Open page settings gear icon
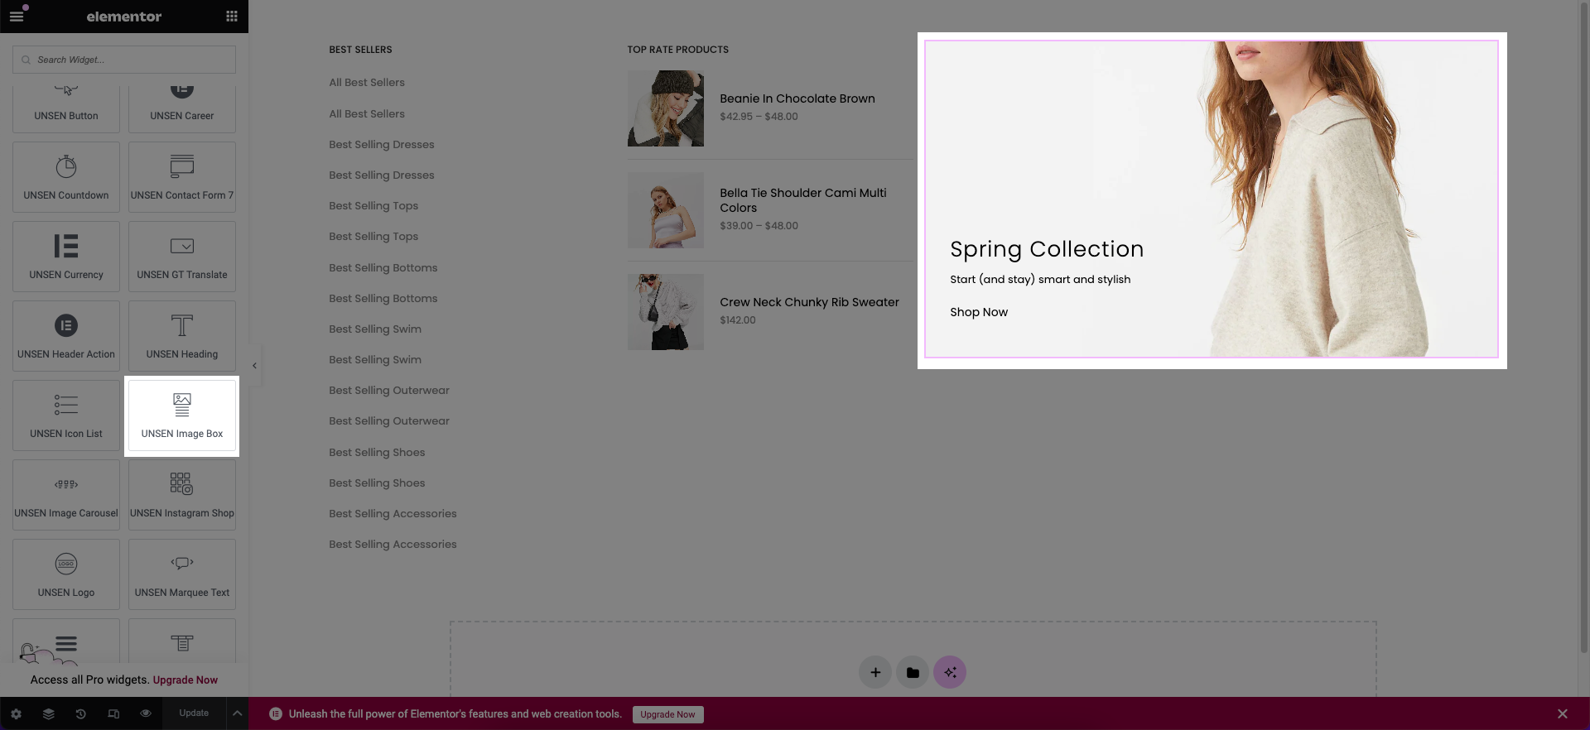The image size is (1590, 730). pos(16,713)
